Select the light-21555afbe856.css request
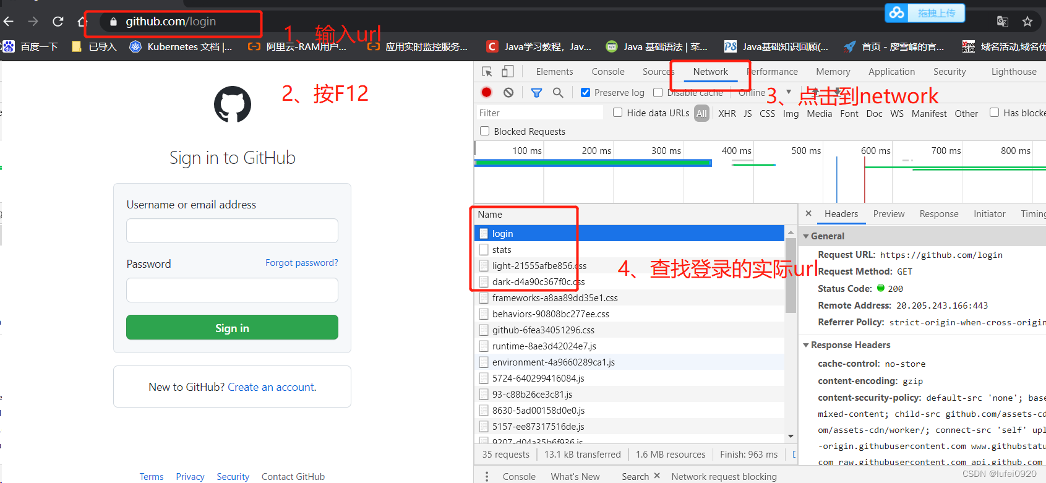 tap(629, 266)
